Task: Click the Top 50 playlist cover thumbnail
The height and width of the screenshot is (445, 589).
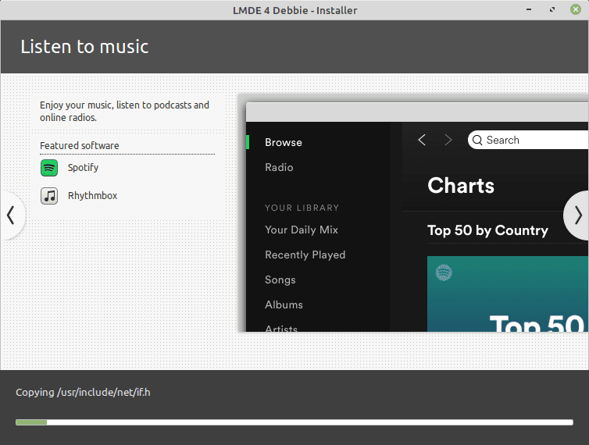Action: [x=508, y=294]
